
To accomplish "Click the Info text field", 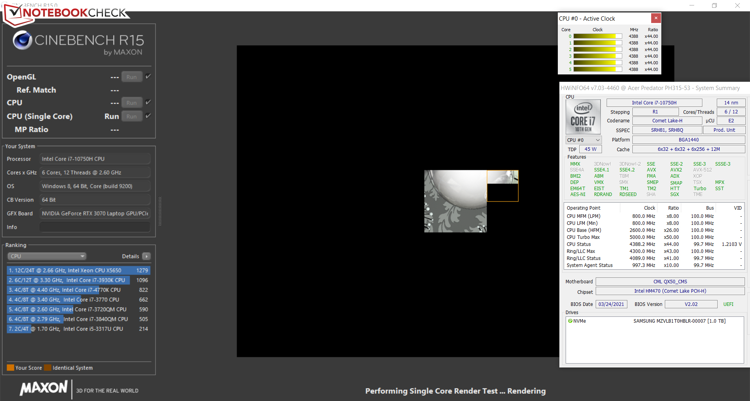I will click(x=95, y=227).
